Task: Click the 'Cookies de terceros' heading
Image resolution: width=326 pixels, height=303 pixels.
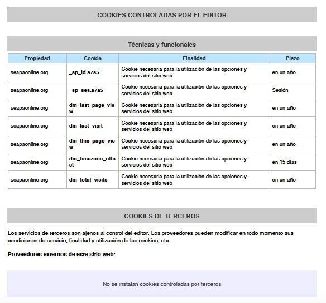Action: [x=162, y=216]
